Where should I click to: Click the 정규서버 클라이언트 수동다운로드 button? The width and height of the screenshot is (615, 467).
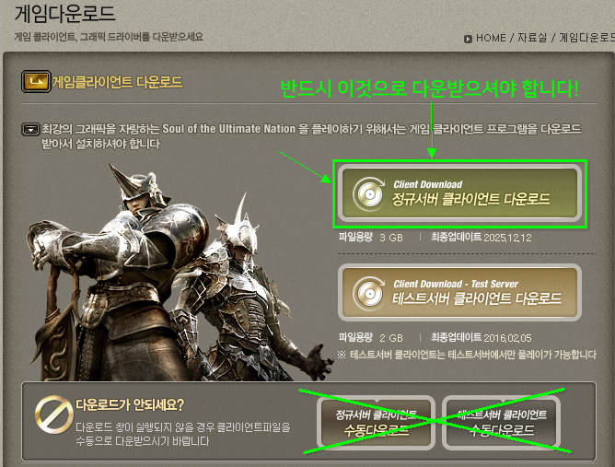pos(377,422)
